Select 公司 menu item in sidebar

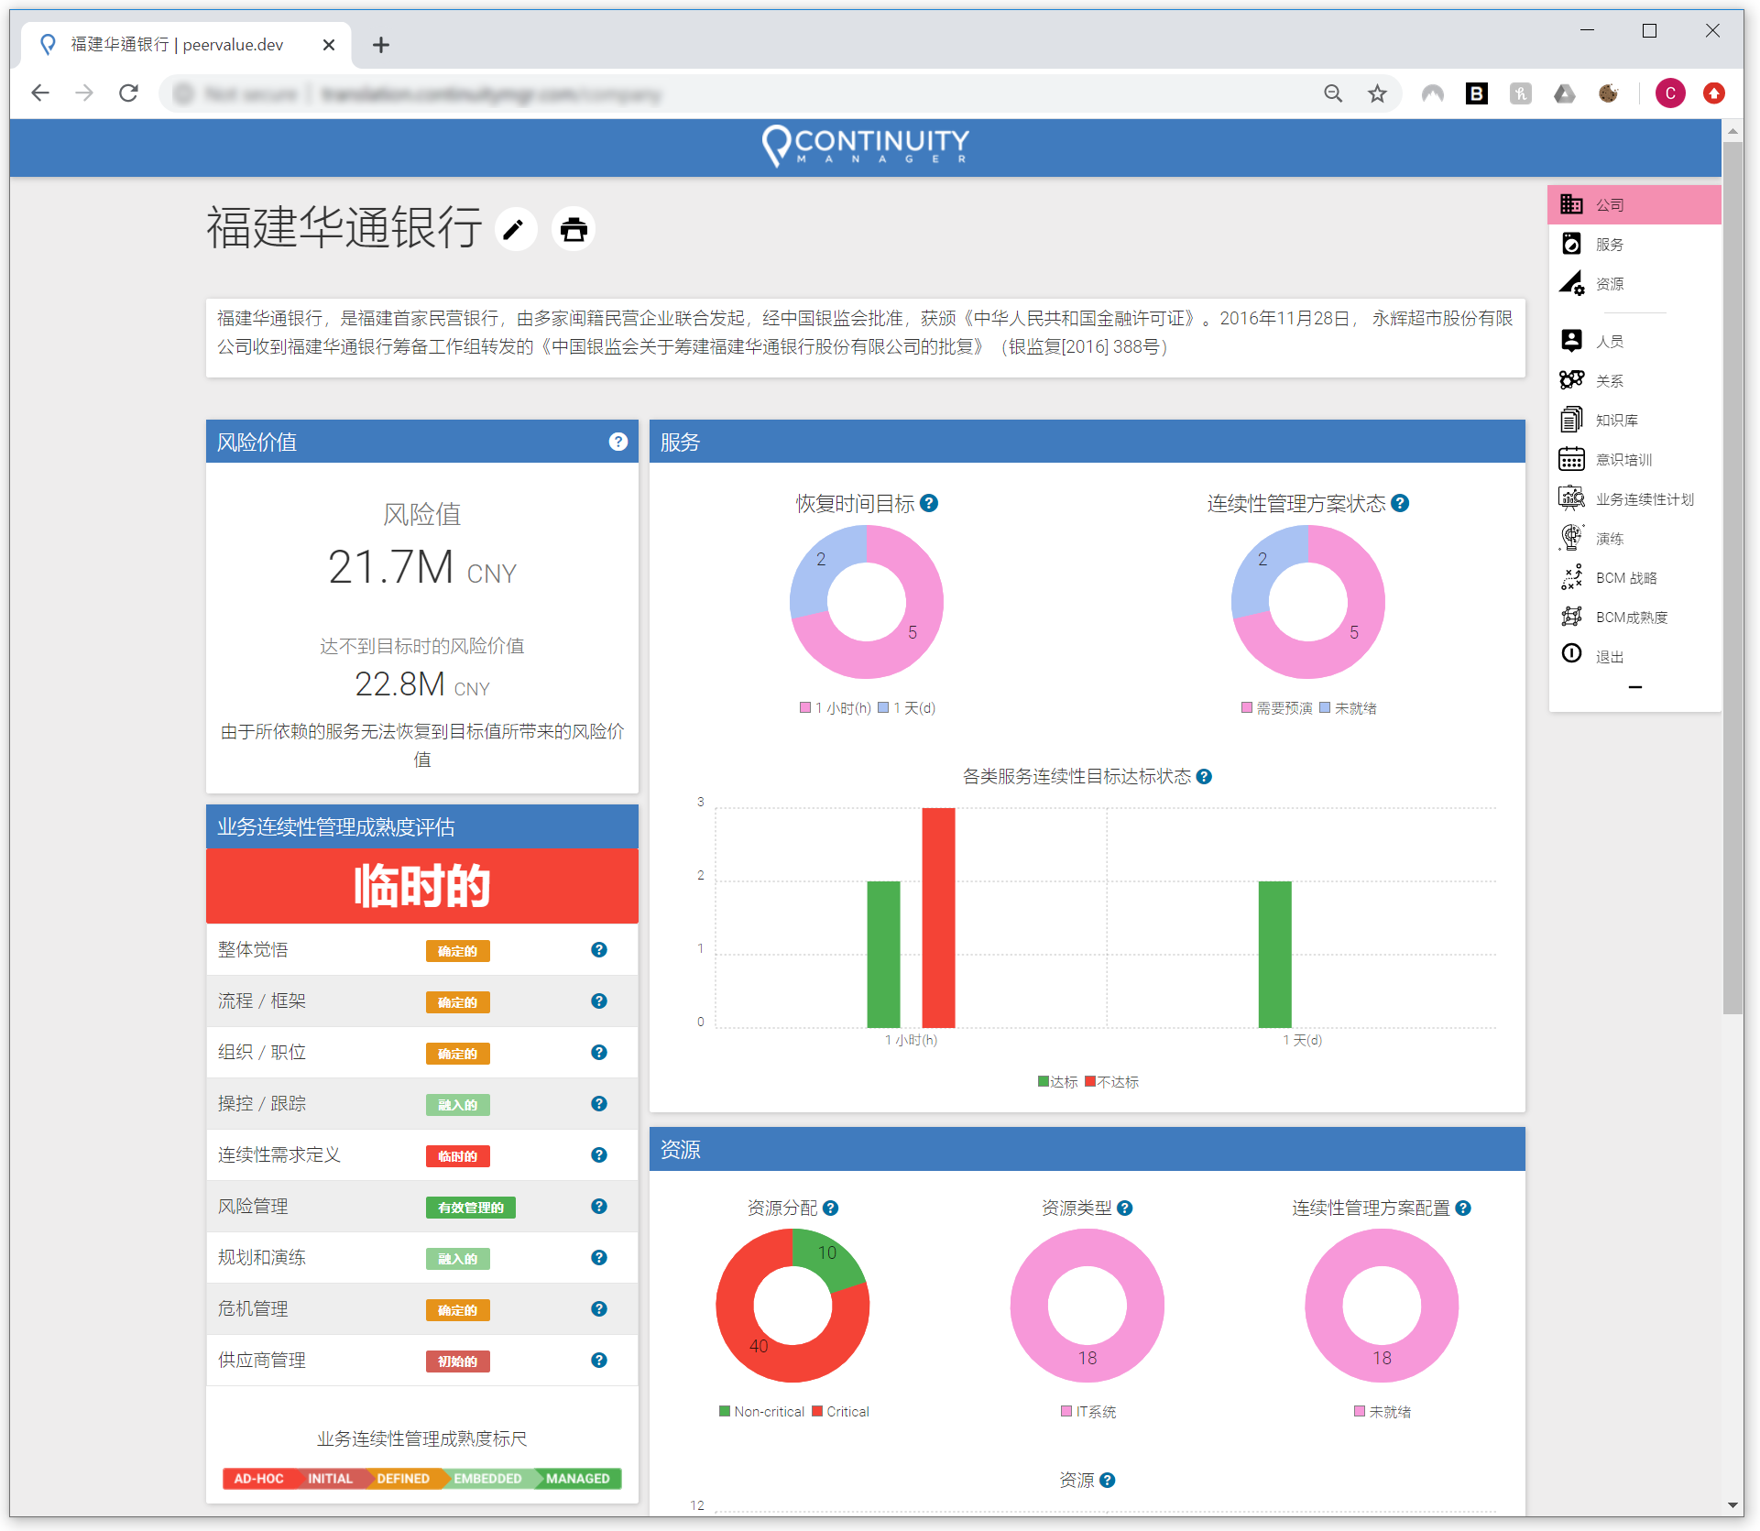pos(1609,205)
